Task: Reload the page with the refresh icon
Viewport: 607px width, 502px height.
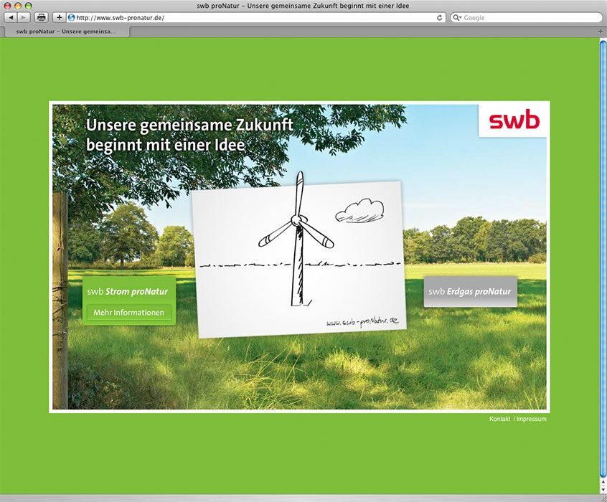Action: coord(439,17)
